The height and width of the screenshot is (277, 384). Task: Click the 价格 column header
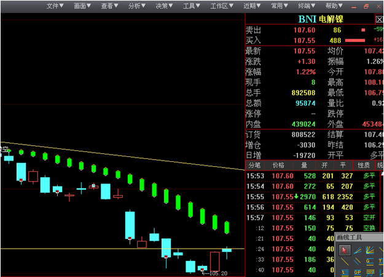279,166
